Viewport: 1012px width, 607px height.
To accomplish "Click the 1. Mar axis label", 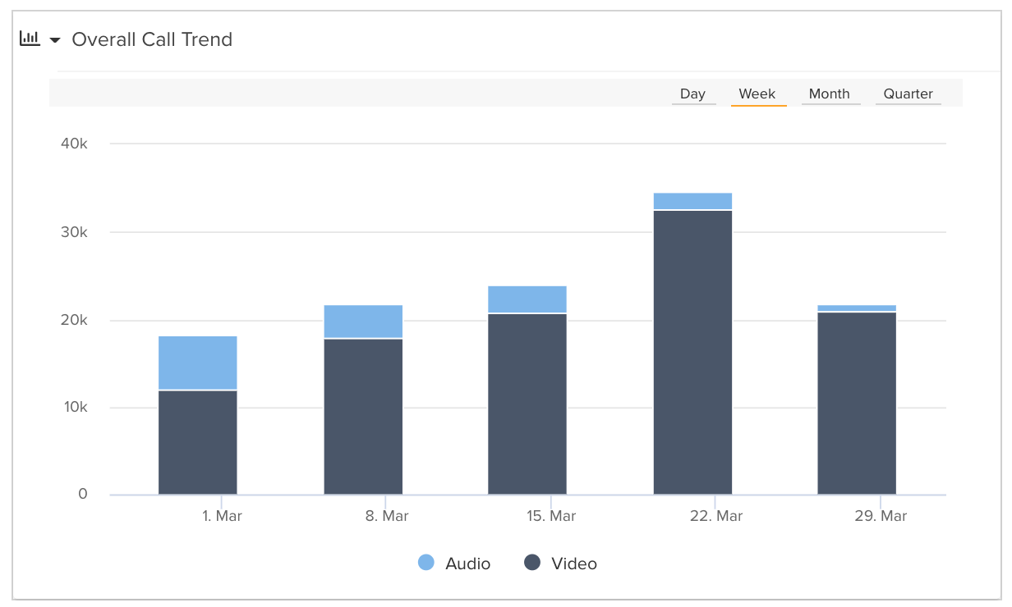I will 222,516.
